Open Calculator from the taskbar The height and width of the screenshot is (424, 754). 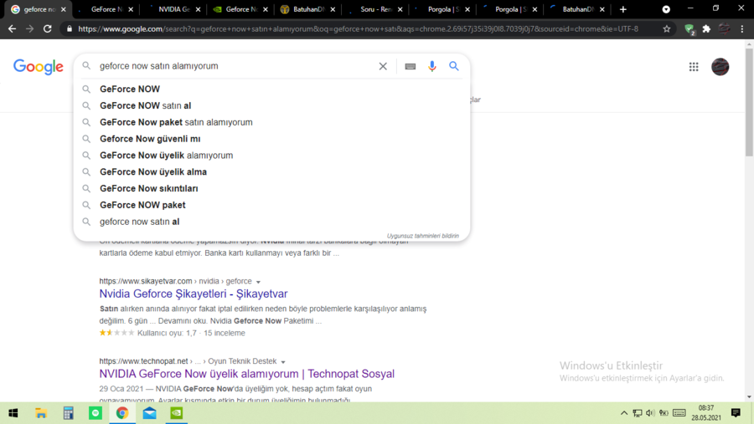tap(69, 413)
